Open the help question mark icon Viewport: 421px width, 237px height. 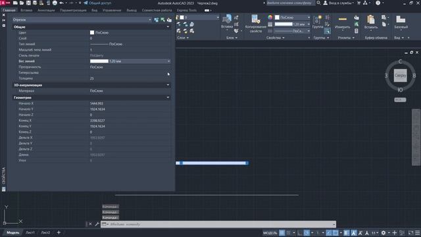click(378, 3)
